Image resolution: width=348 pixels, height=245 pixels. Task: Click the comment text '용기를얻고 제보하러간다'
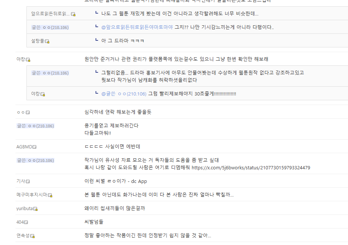(111, 126)
